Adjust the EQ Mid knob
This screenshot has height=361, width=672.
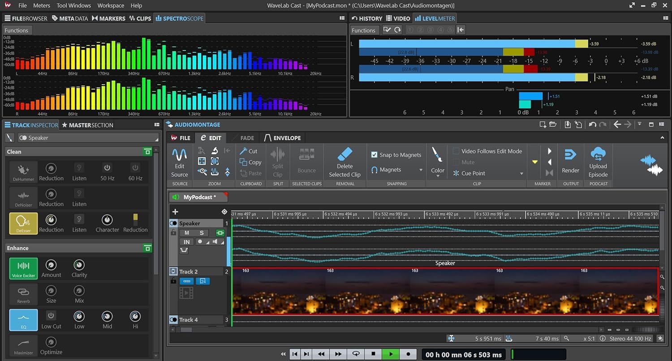[x=107, y=316]
